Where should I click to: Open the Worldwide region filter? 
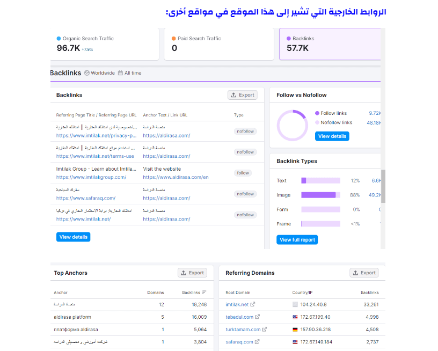coord(100,73)
